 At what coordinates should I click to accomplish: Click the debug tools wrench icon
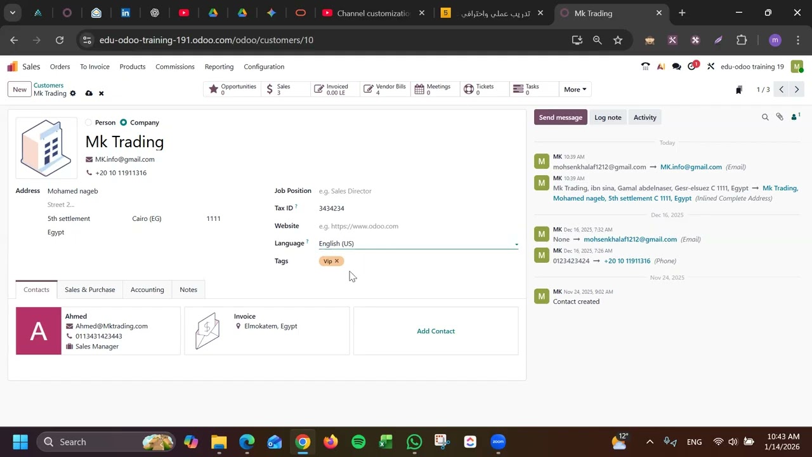pos(710,67)
